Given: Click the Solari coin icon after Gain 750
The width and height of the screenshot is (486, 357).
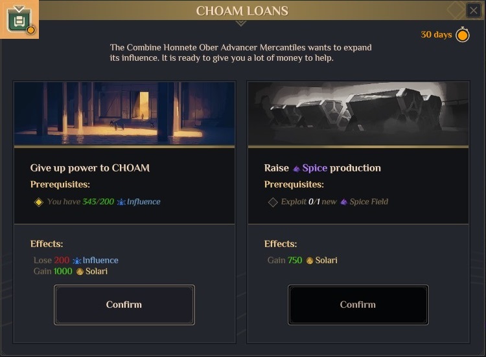Looking at the screenshot, I should 310,261.
